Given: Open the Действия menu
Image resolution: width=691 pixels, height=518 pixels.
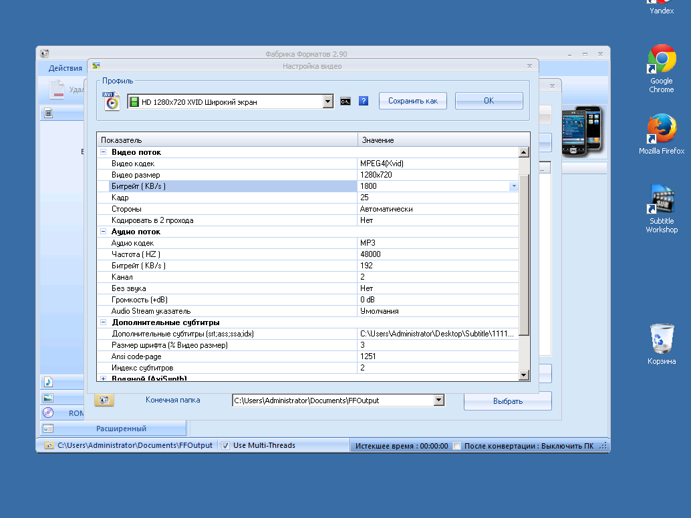Looking at the screenshot, I should point(65,68).
